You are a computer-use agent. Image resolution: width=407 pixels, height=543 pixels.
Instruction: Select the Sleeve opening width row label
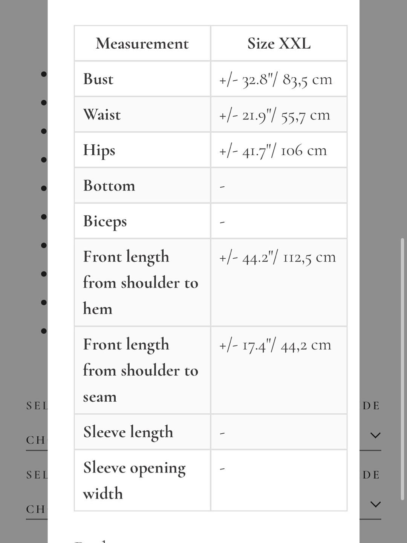(134, 480)
